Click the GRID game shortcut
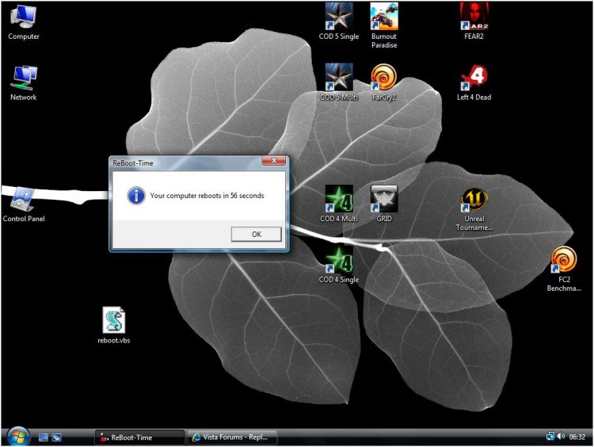The width and height of the screenshot is (594, 447). 384,199
